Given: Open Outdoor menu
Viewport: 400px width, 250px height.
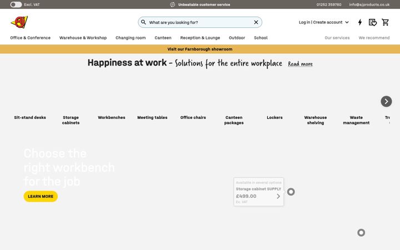Looking at the screenshot, I should click(x=237, y=38).
